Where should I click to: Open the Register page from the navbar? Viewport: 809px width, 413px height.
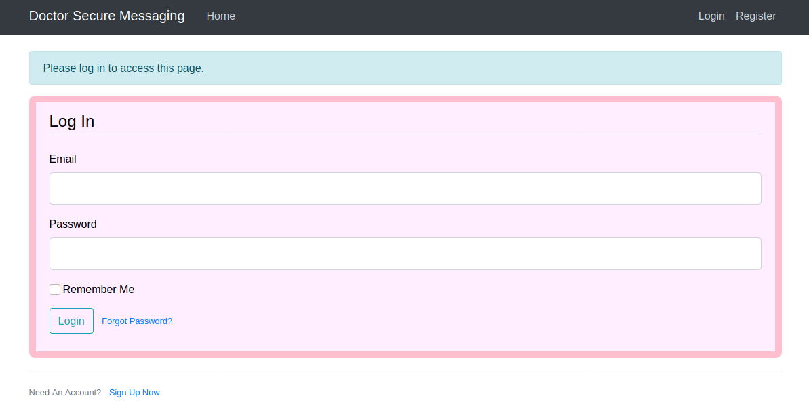point(755,16)
